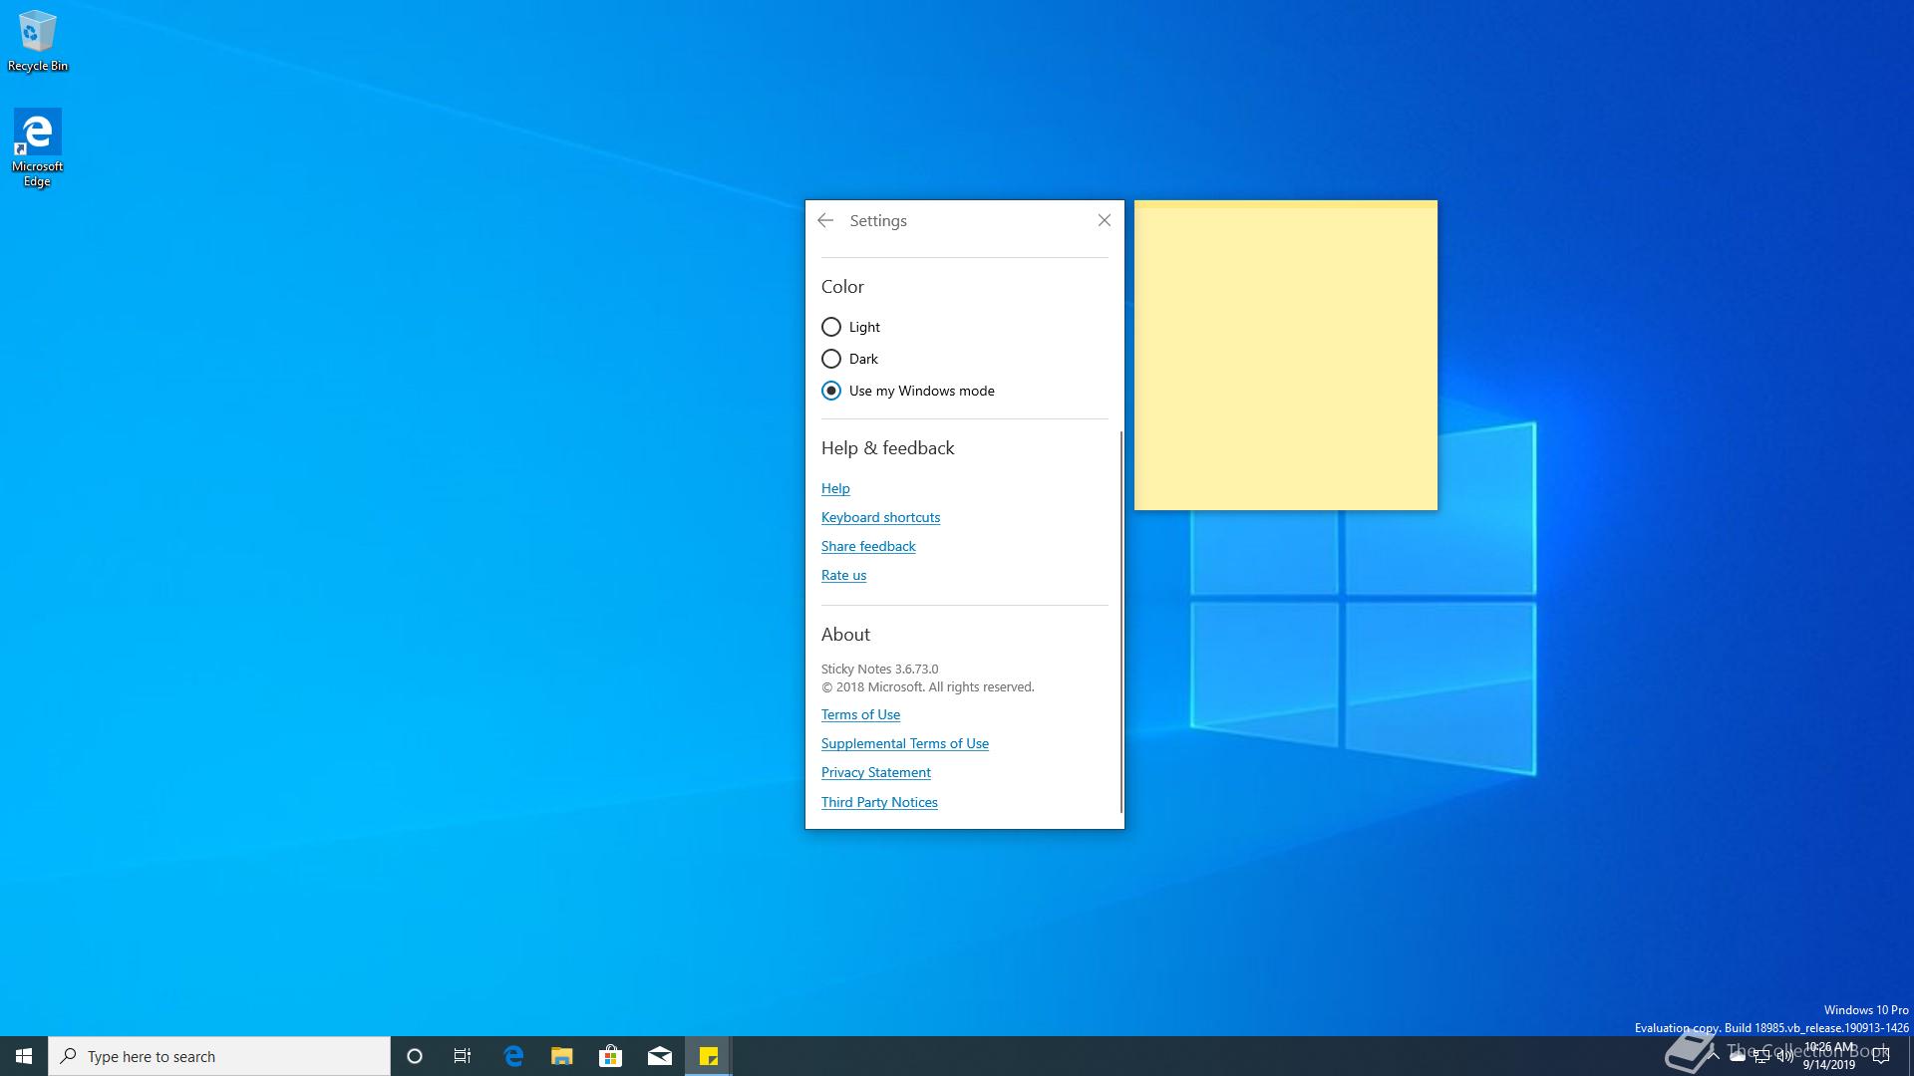This screenshot has height=1076, width=1914.
Task: Click the Sticky Notes taskbar icon
Action: pyautogui.click(x=709, y=1056)
